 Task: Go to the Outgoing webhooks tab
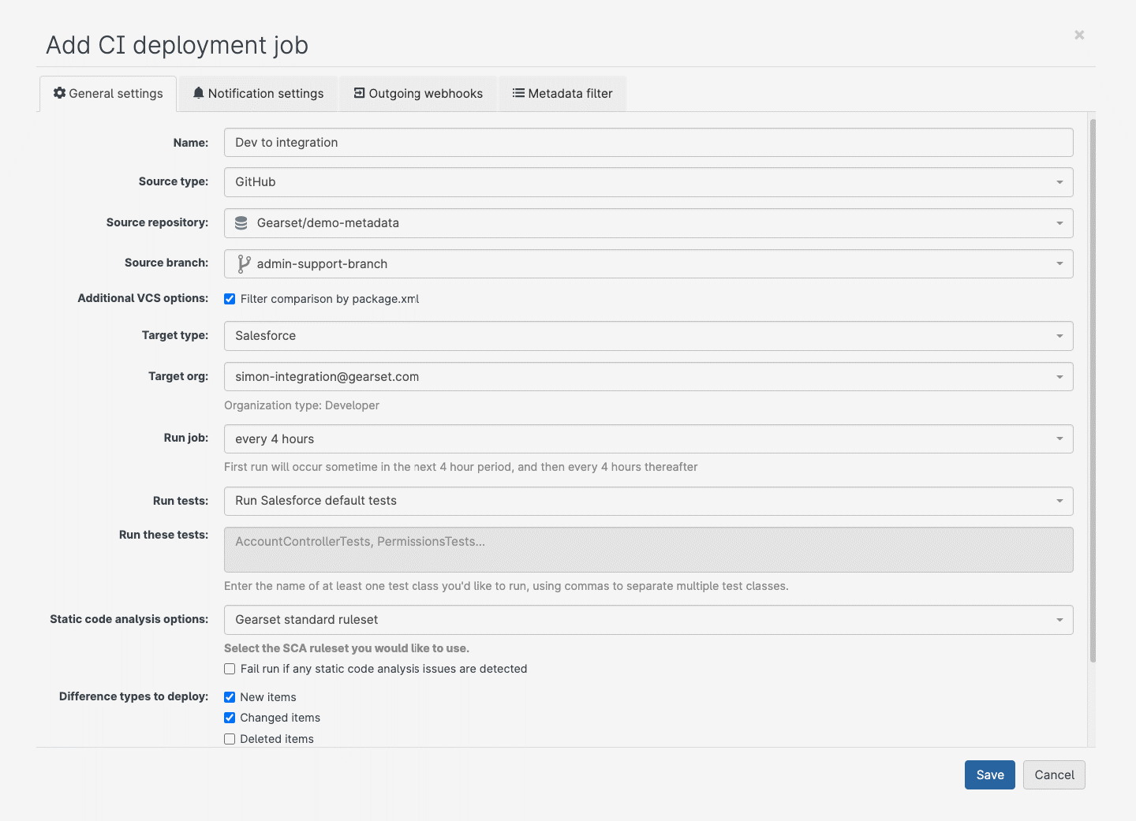tap(418, 94)
